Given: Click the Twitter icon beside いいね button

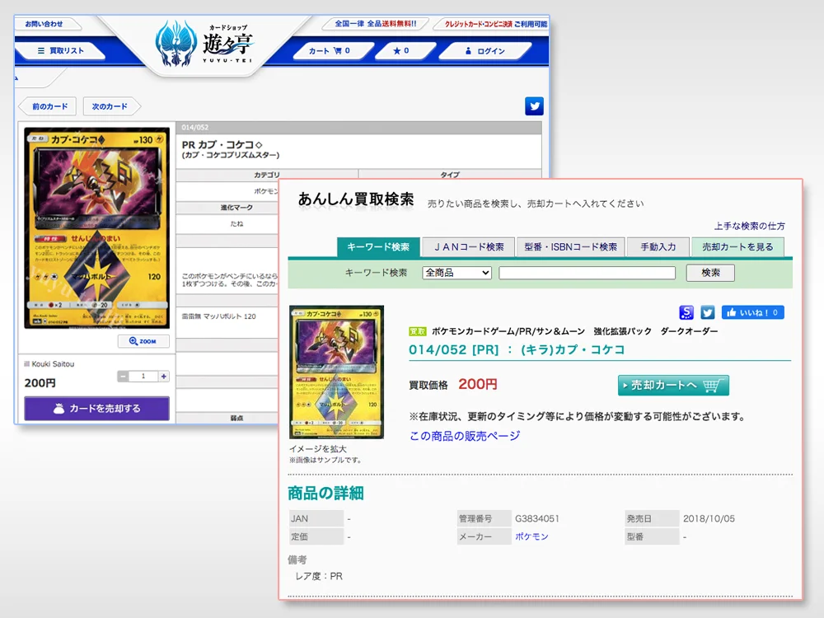Looking at the screenshot, I should pos(707,312).
